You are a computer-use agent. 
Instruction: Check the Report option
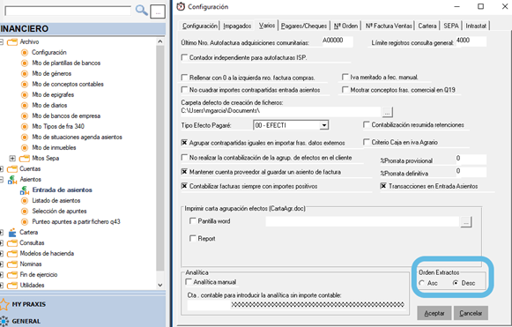point(193,238)
